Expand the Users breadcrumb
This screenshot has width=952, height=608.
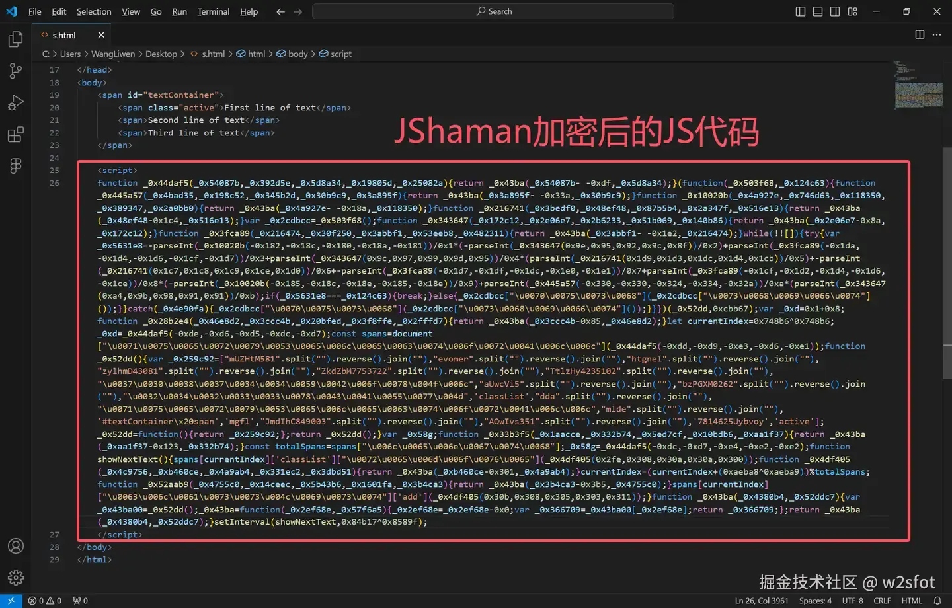70,54
